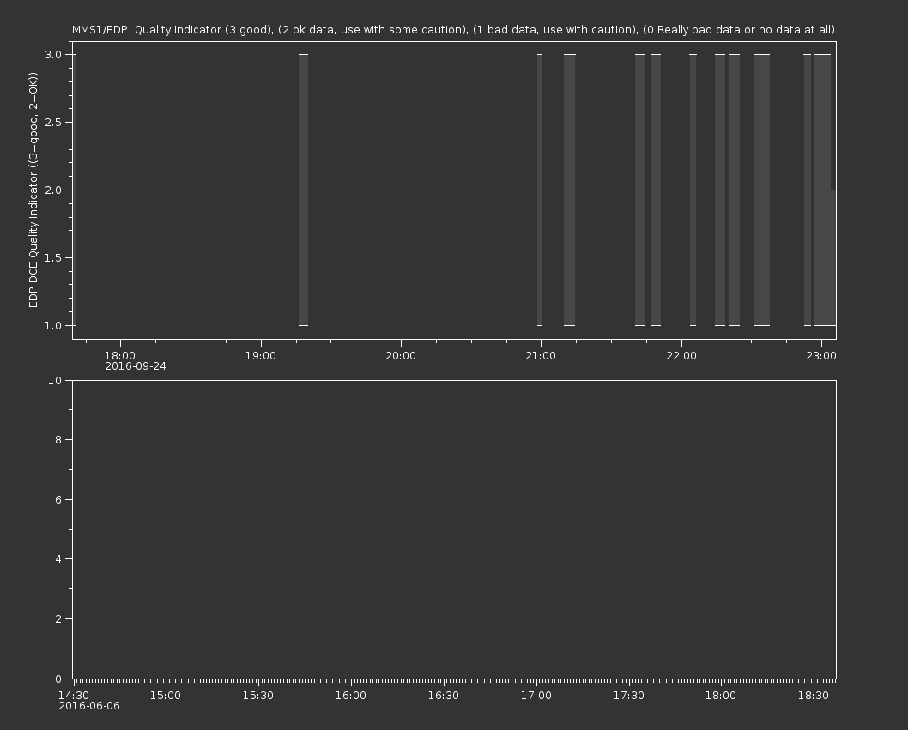Click the 23:00 time axis label

tap(821, 355)
